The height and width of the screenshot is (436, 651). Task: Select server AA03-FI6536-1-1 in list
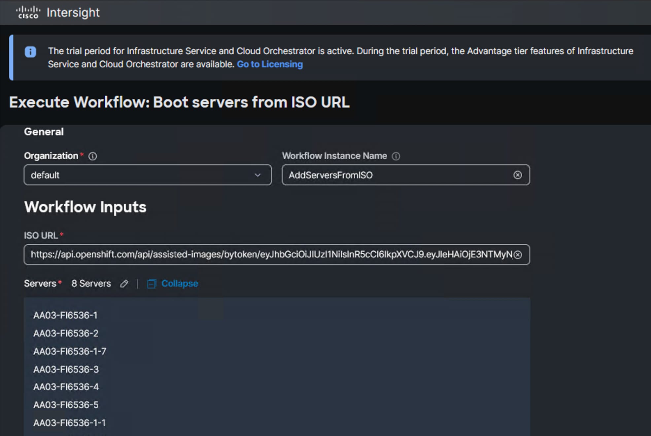tap(69, 423)
